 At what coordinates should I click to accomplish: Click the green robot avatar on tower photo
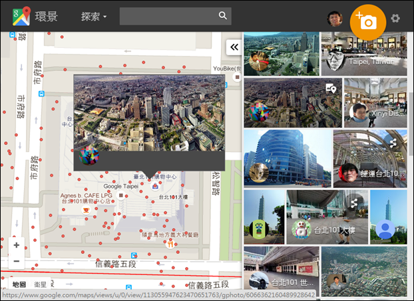(x=259, y=229)
